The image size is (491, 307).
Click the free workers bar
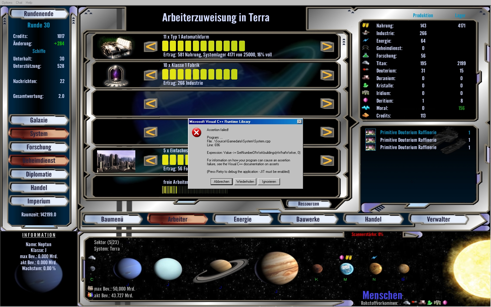click(x=195, y=190)
